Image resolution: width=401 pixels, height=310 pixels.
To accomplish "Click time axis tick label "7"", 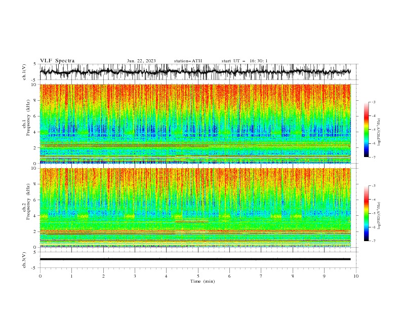I will click(261, 276).
